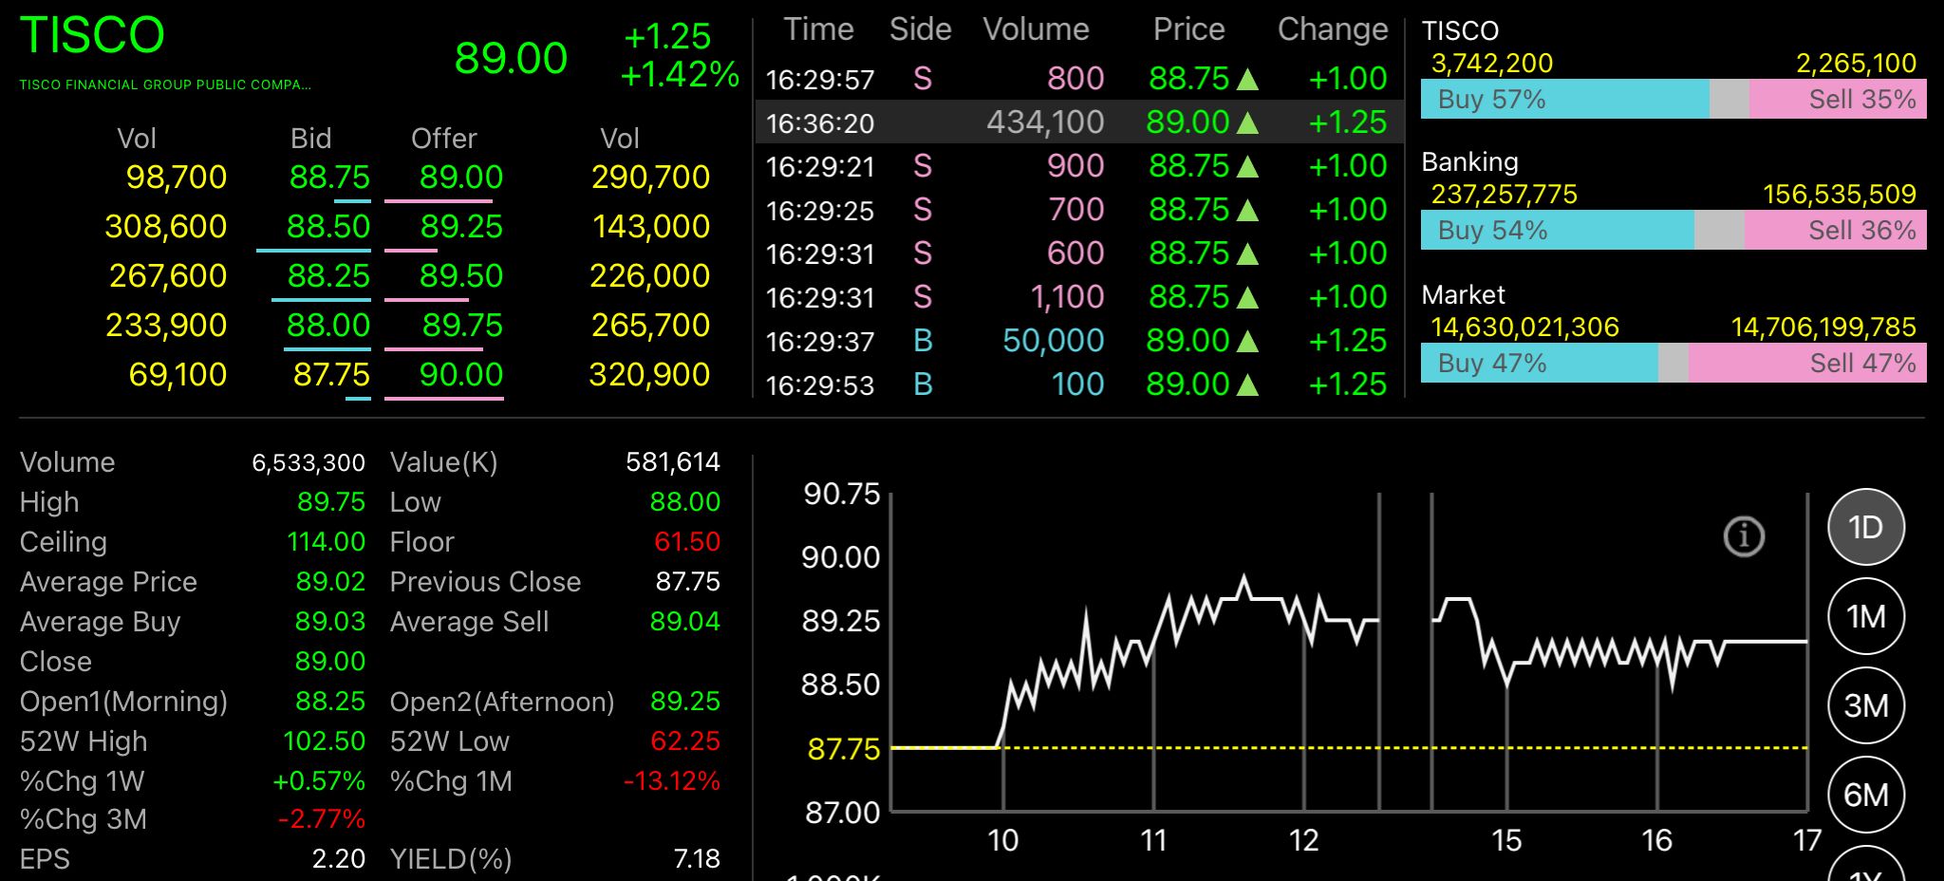
Task: Click Value(K) figure 581,614
Action: [x=673, y=462]
